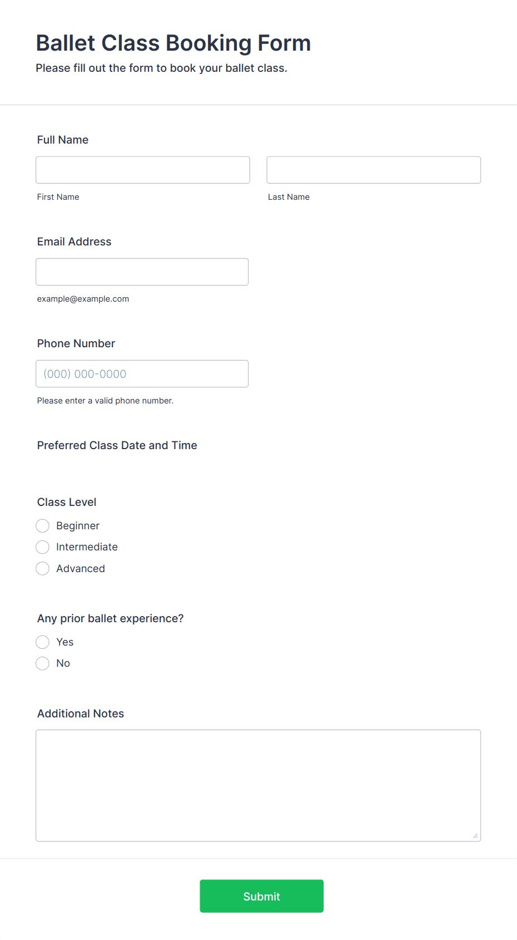Click the Email Address field label
Image resolution: width=517 pixels, height=940 pixels.
(x=74, y=242)
